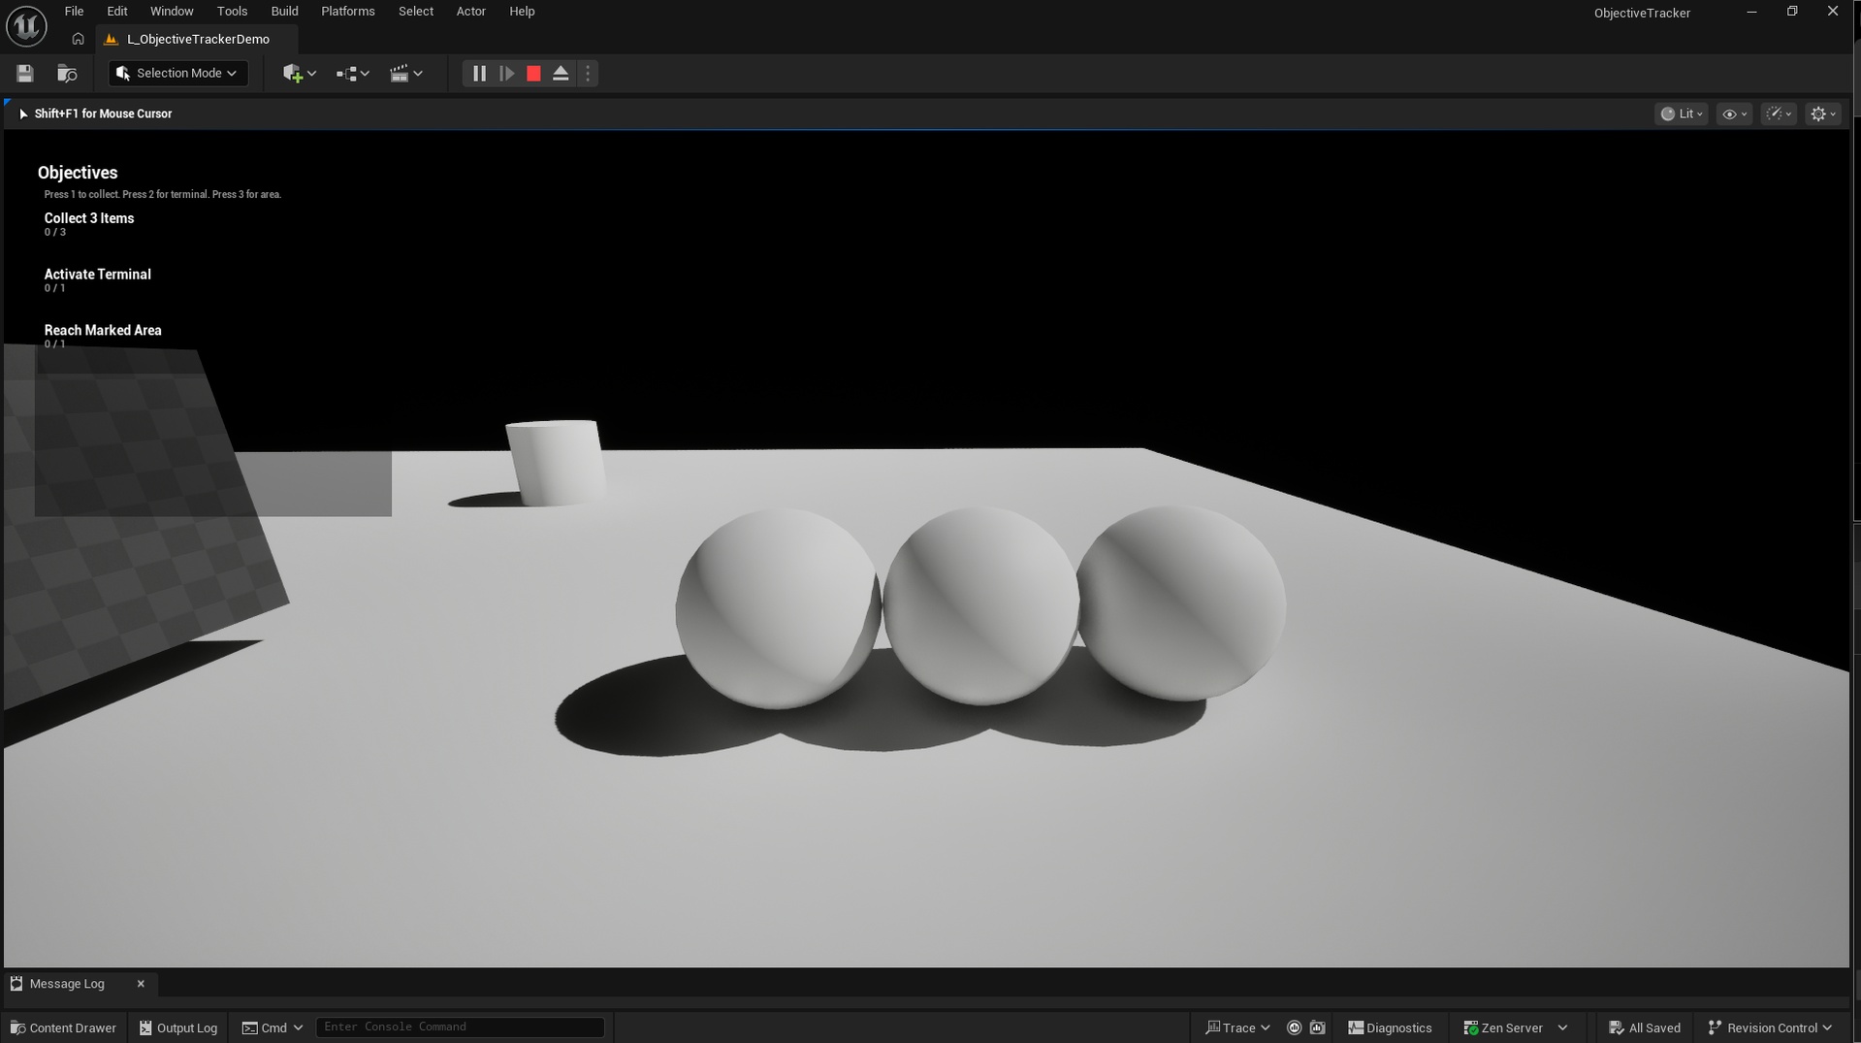1861x1043 pixels.
Task: Restore down the Unreal Editor window
Action: click(1792, 12)
